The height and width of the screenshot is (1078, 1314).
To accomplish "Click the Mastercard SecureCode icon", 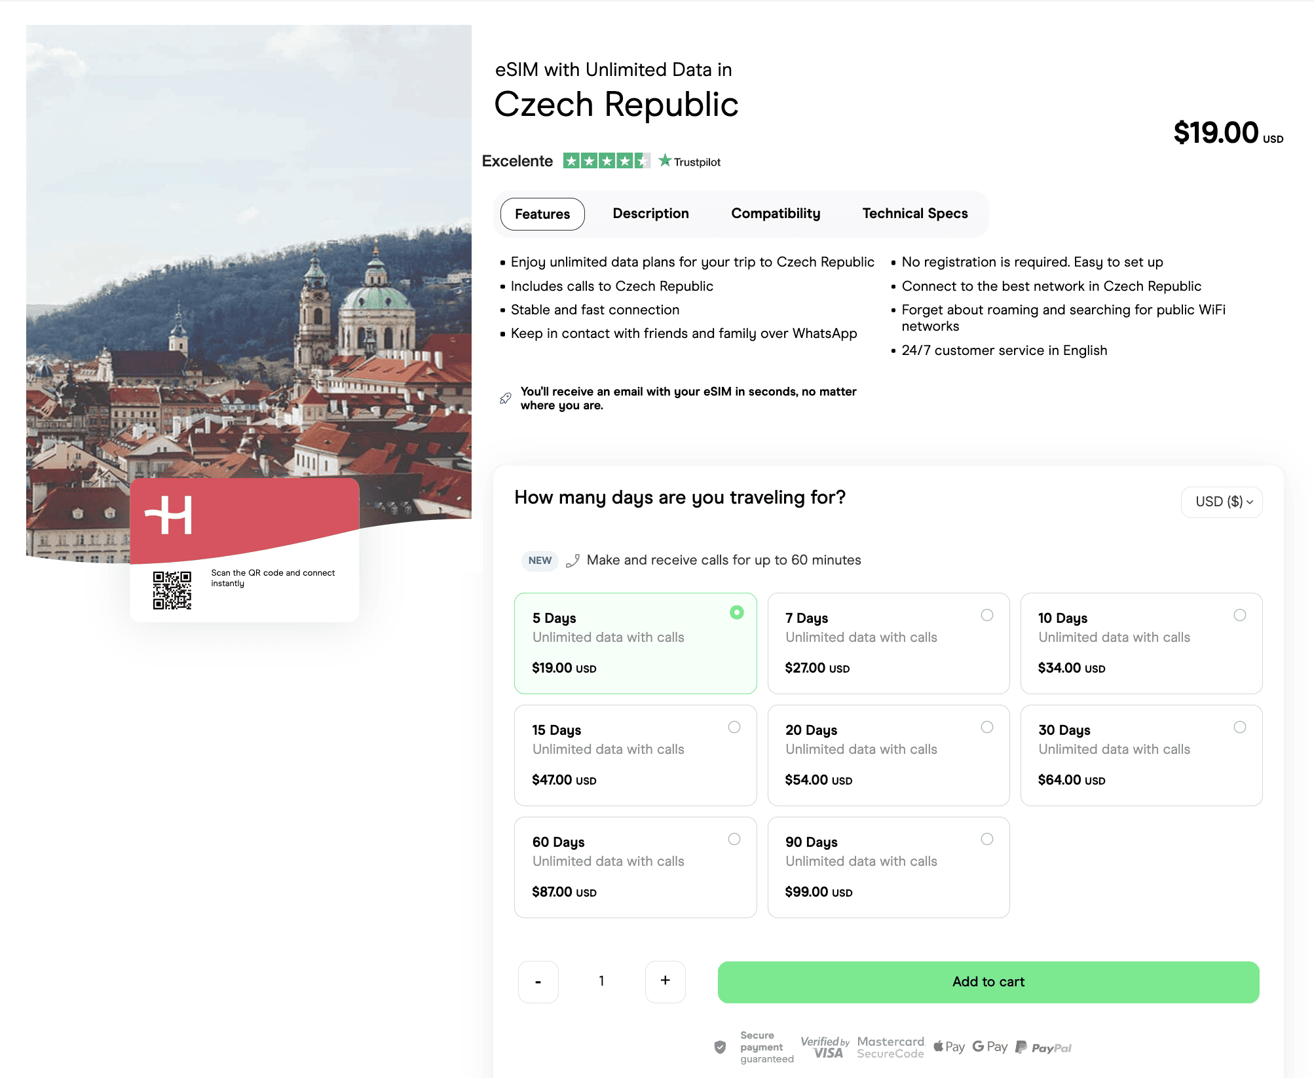I will click(890, 1046).
